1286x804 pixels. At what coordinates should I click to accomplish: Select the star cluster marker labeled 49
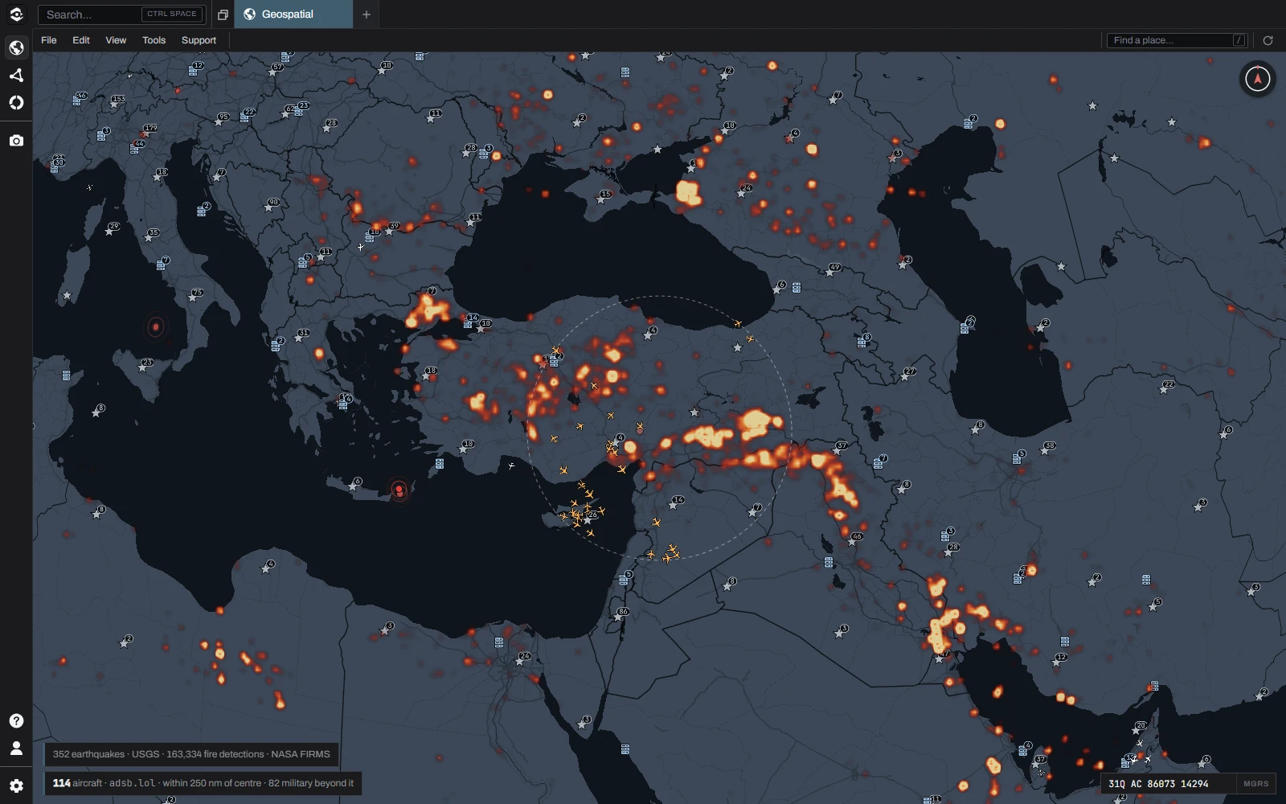pos(832,270)
